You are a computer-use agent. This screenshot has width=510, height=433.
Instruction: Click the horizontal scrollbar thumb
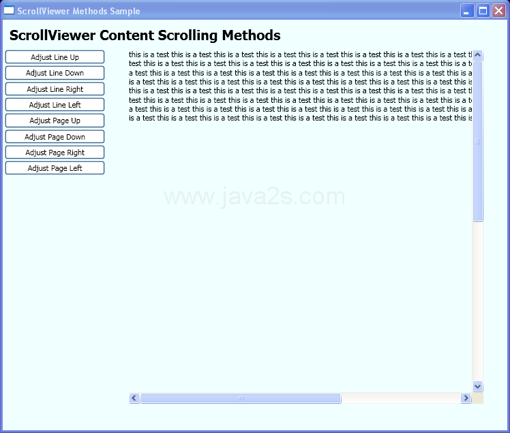point(241,398)
